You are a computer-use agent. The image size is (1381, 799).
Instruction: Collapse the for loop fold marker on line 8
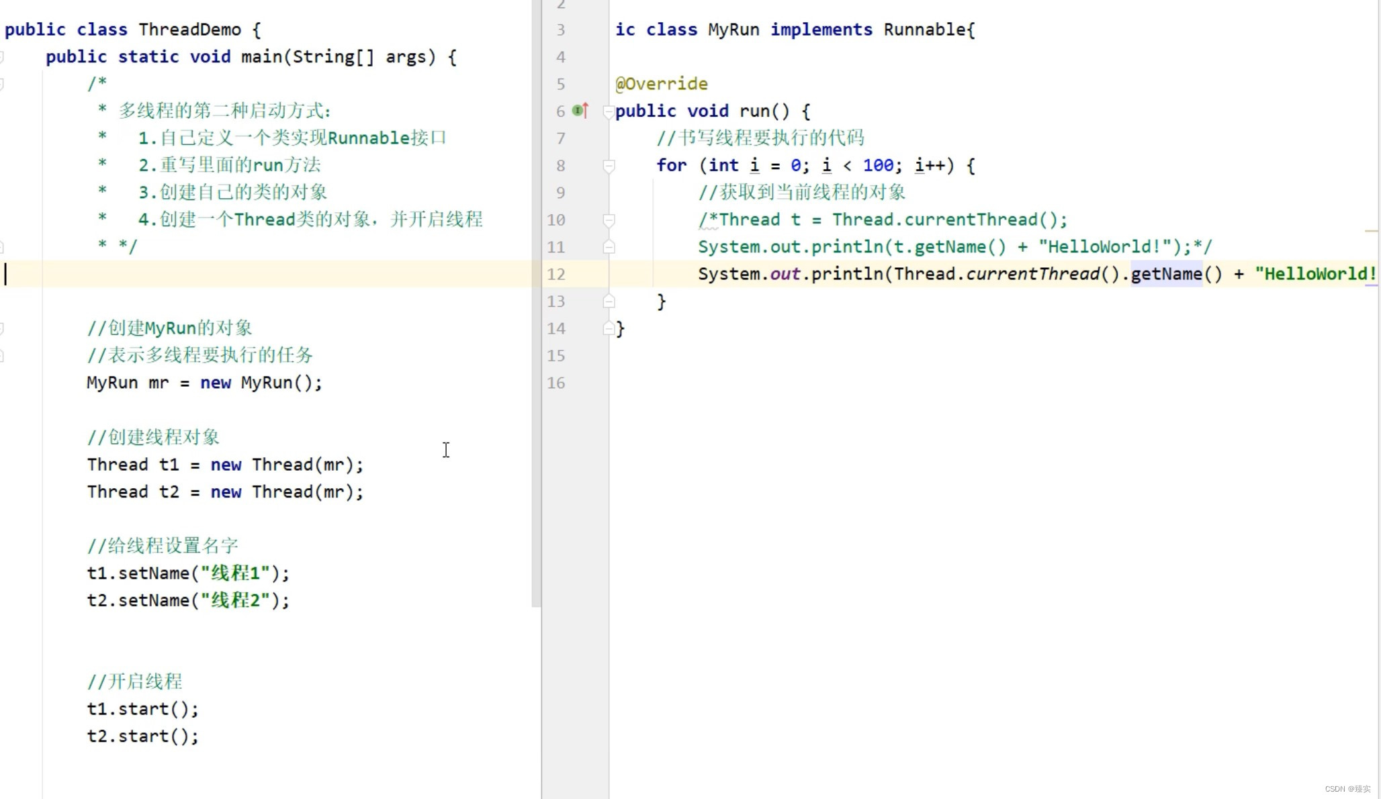[609, 166]
